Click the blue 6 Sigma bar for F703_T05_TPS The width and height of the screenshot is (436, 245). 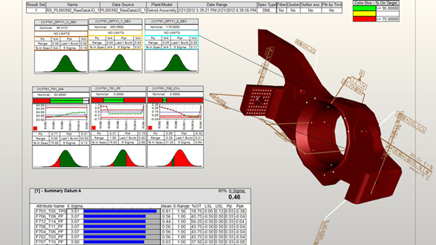coord(120,211)
